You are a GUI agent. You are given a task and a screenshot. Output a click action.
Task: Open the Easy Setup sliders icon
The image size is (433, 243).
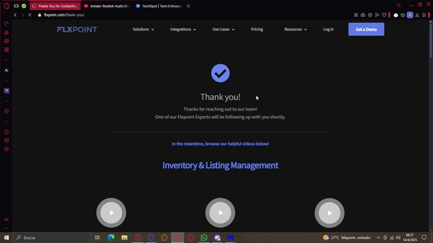pos(424,15)
